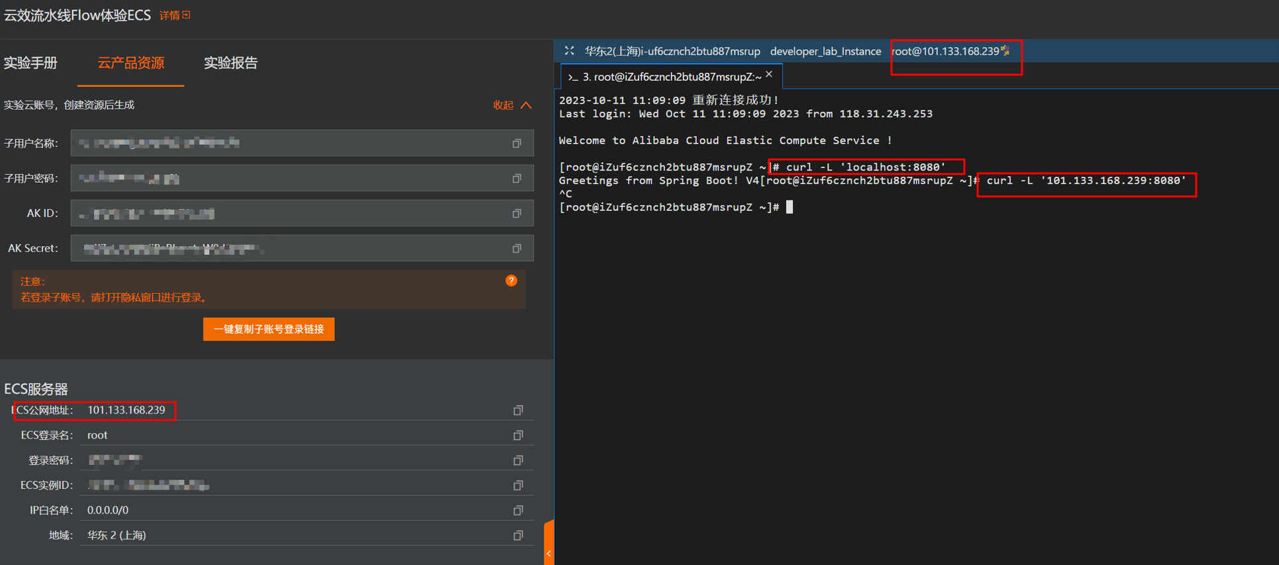1279x565 pixels.
Task: Copy the 子用户名称 value
Action: click(517, 143)
